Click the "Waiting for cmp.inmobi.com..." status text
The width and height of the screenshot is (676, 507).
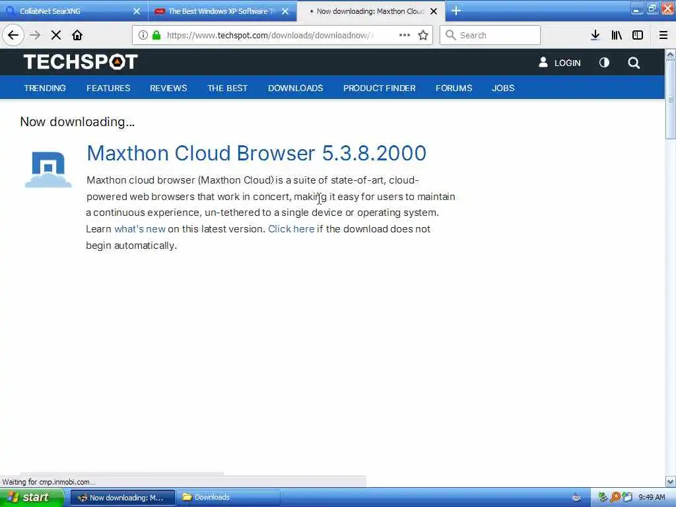click(49, 482)
